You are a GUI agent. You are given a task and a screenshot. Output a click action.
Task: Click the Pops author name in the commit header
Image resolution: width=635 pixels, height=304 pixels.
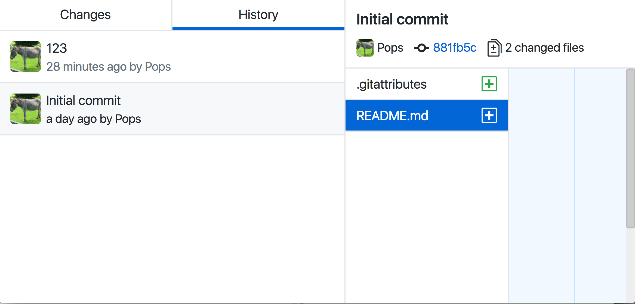click(x=390, y=47)
